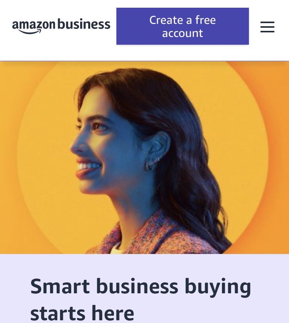Open the hamburger navigation menu
This screenshot has height=323, width=289.
[x=267, y=27]
